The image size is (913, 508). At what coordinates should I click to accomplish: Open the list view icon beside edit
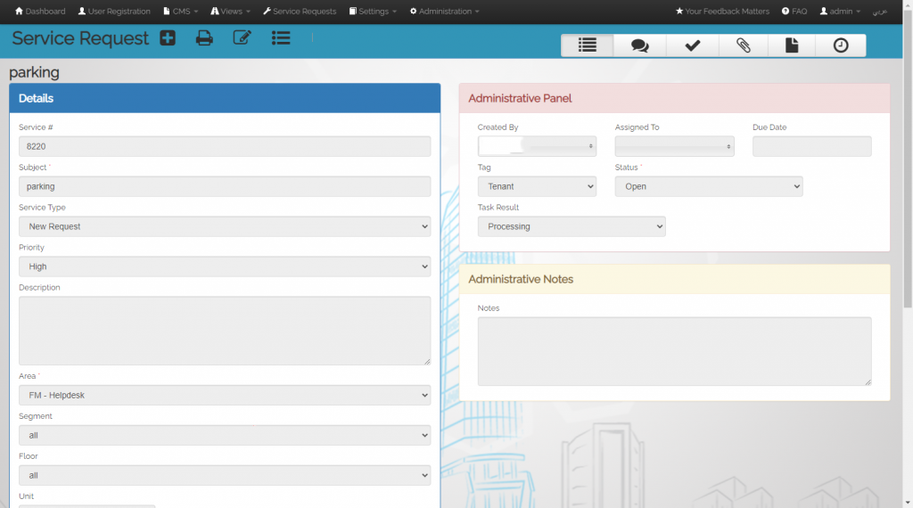pos(281,38)
